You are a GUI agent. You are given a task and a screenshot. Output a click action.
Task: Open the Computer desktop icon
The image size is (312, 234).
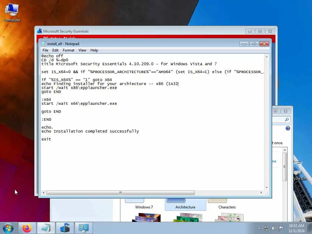tap(12, 12)
